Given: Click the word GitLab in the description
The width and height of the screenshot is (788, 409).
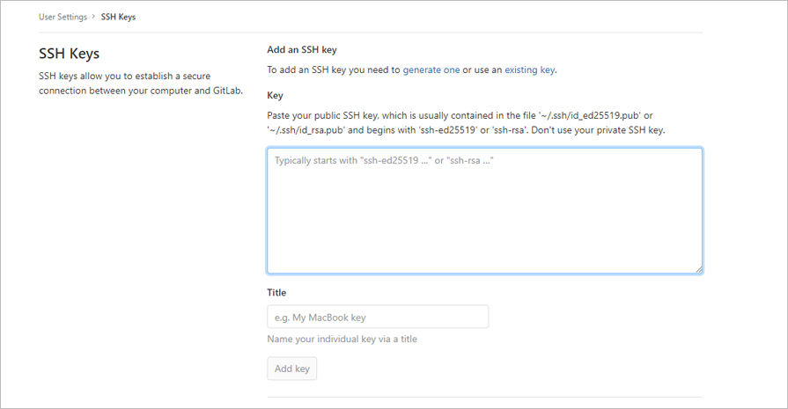Looking at the screenshot, I should [228, 91].
